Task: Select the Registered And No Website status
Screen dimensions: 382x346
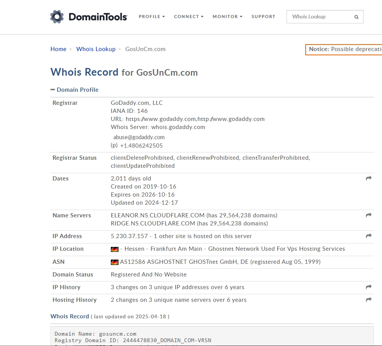Action: 148,275
